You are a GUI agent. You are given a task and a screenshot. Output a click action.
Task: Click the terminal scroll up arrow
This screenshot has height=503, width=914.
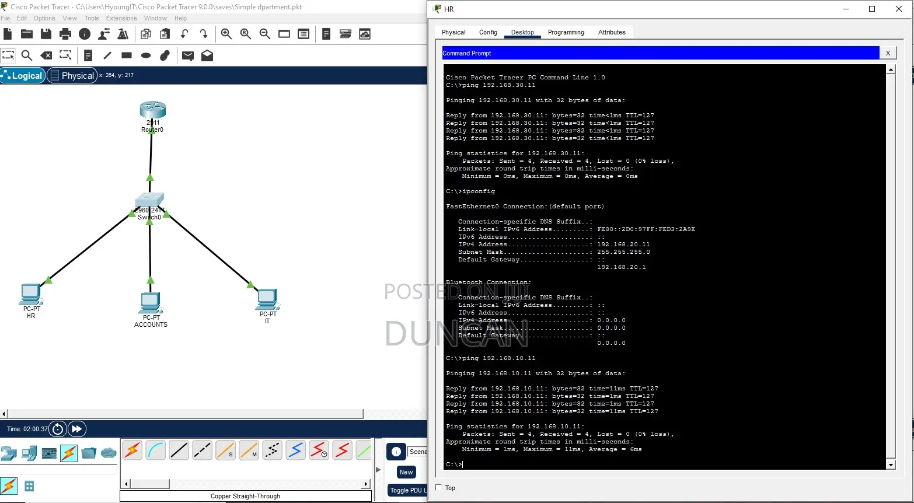click(x=891, y=69)
